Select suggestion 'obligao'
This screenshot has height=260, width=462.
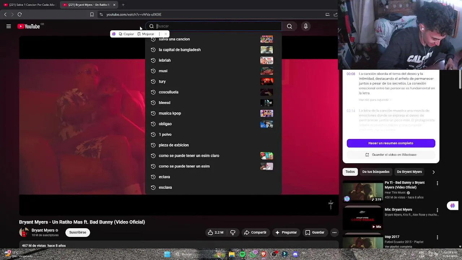[x=213, y=124]
